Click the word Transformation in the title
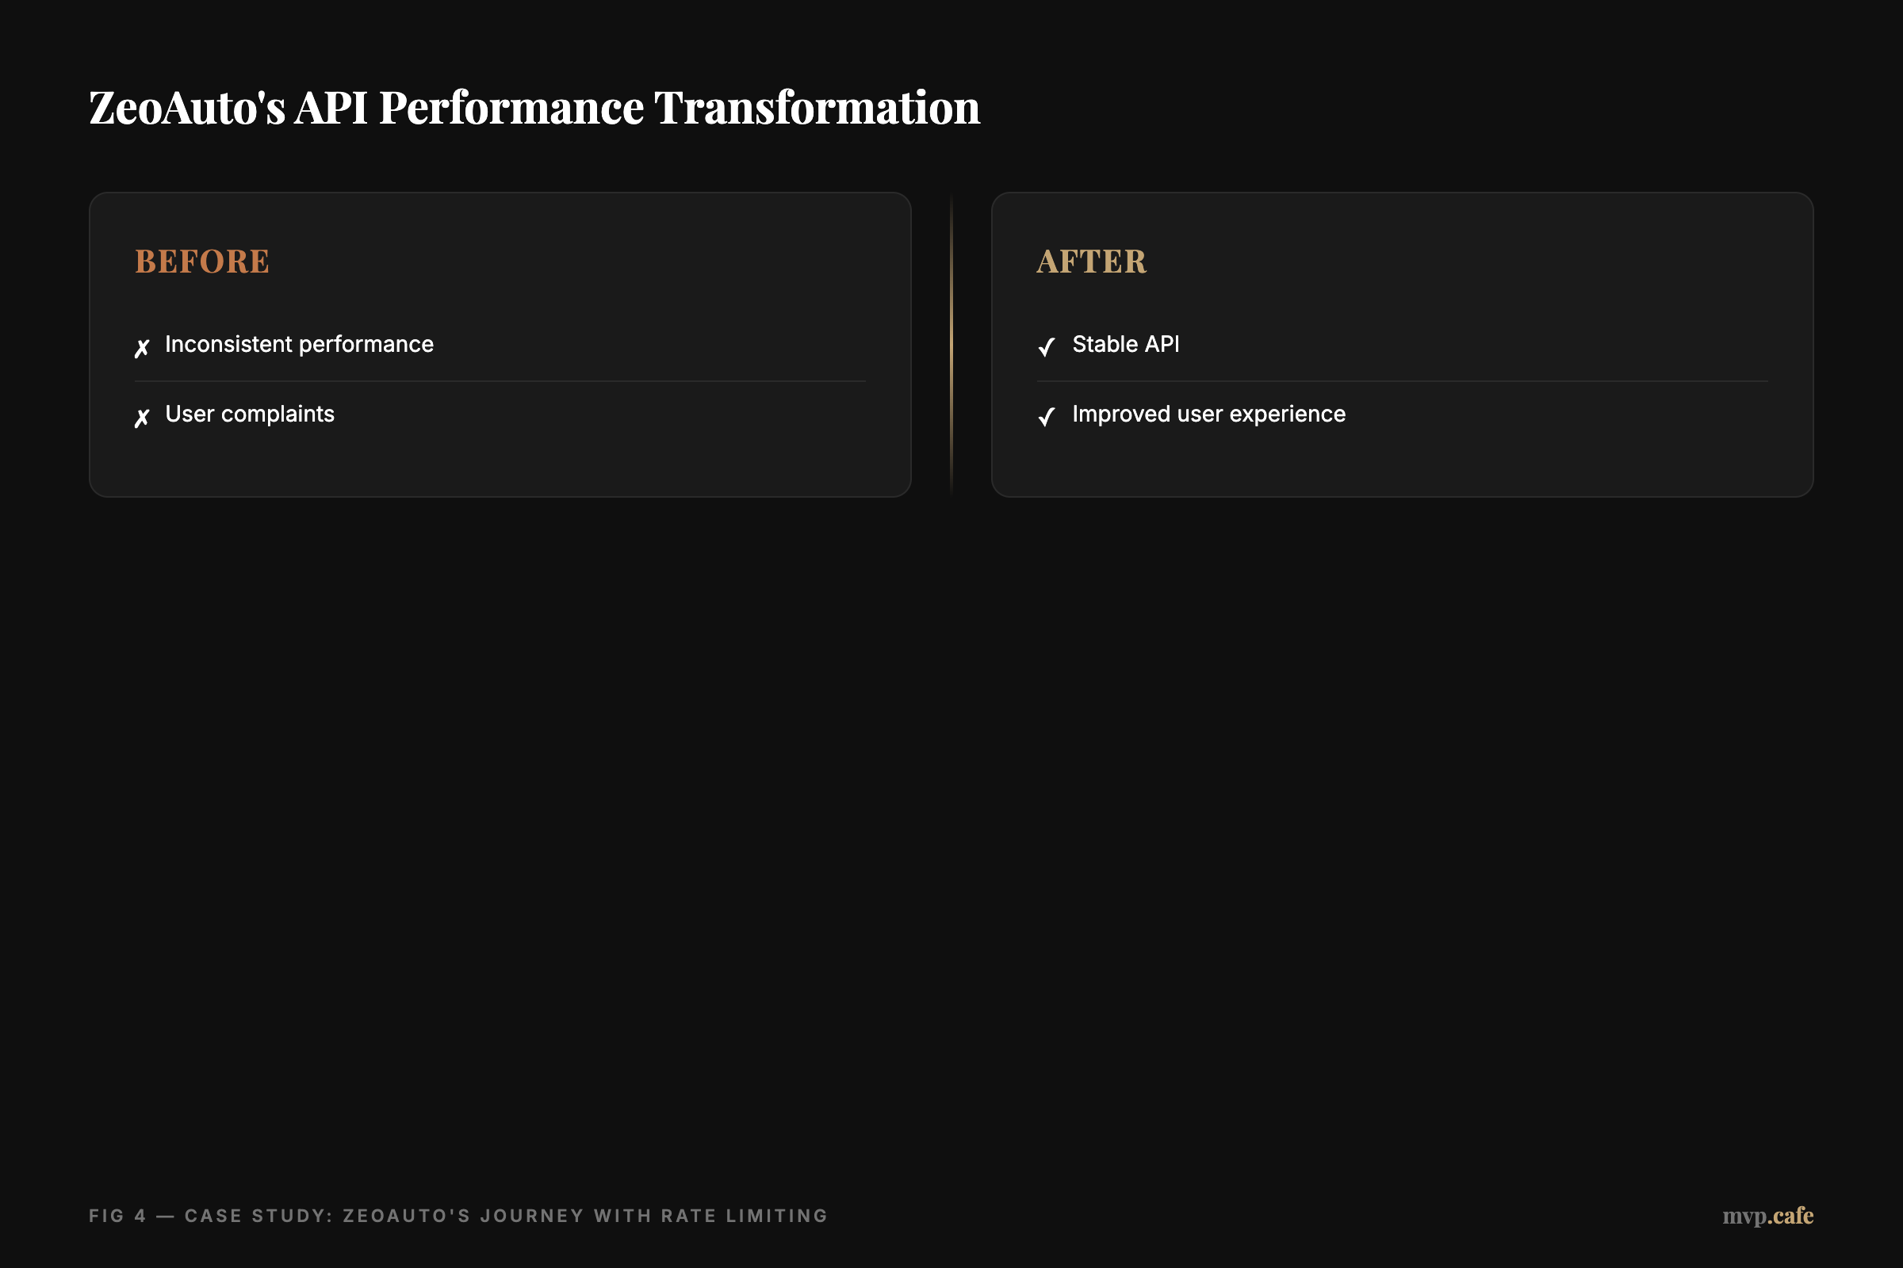The width and height of the screenshot is (1903, 1268). (817, 108)
